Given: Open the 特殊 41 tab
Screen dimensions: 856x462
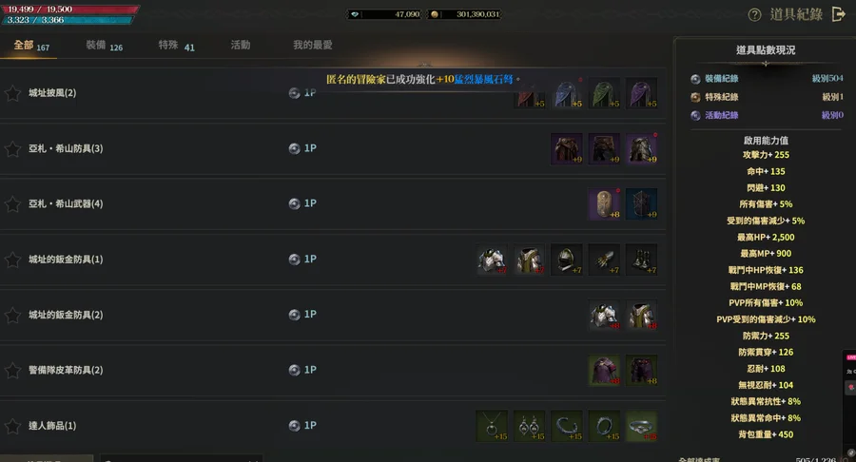Looking at the screenshot, I should click(x=176, y=46).
